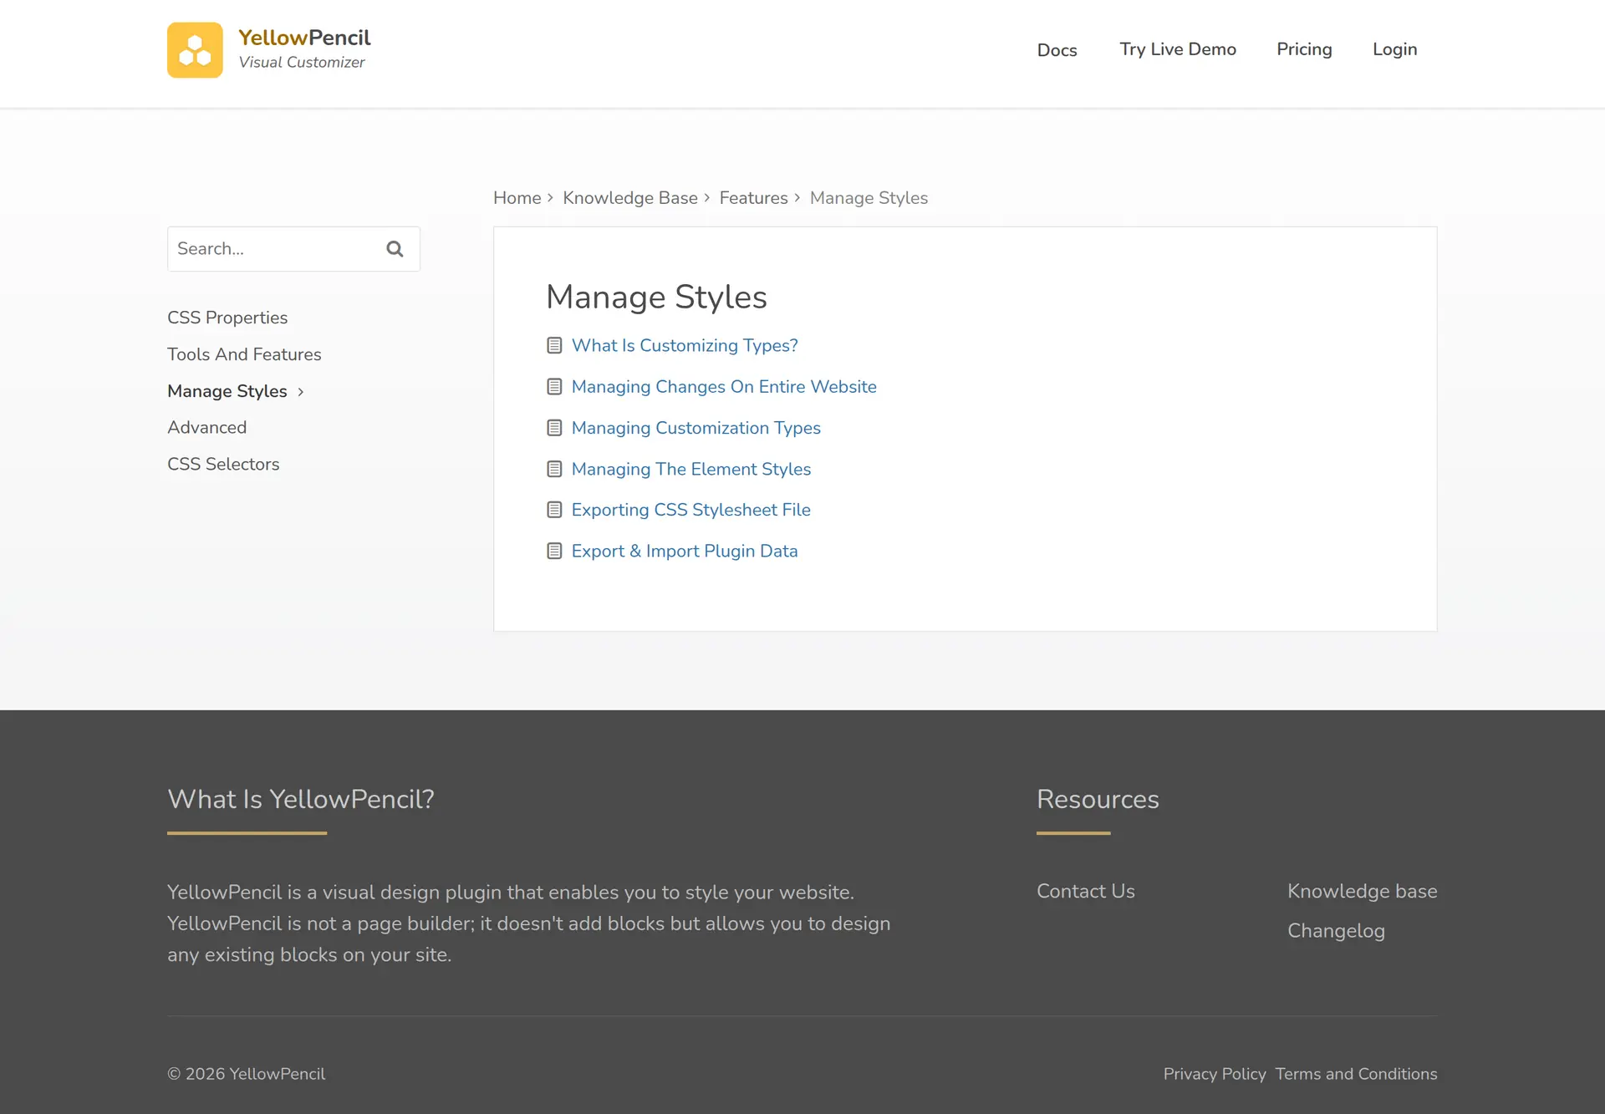
Task: Click the YellowPencil hexagon logo icon
Action: (x=195, y=50)
